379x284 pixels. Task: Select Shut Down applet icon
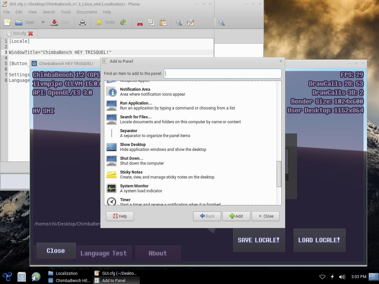click(x=112, y=161)
